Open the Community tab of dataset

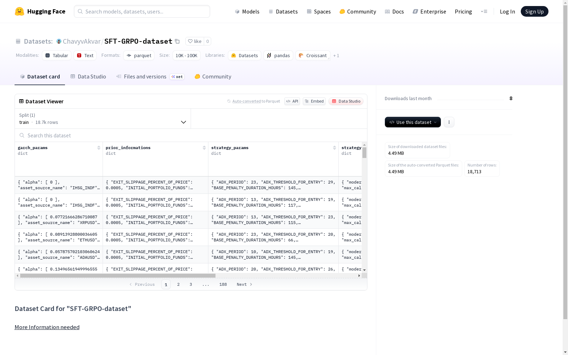pyautogui.click(x=213, y=77)
